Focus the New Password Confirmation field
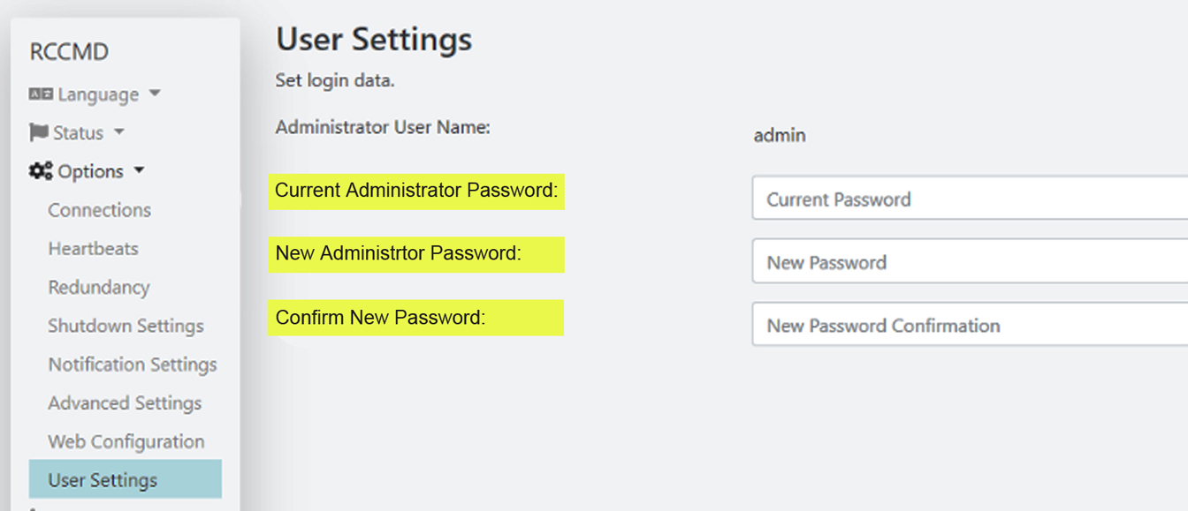The image size is (1188, 511). (x=968, y=326)
